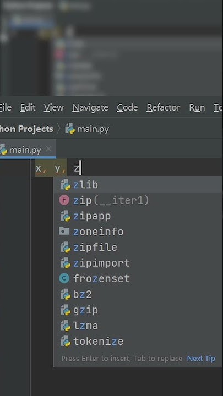
Task: Select zip(__iter1) completion suggestion
Action: click(138, 200)
